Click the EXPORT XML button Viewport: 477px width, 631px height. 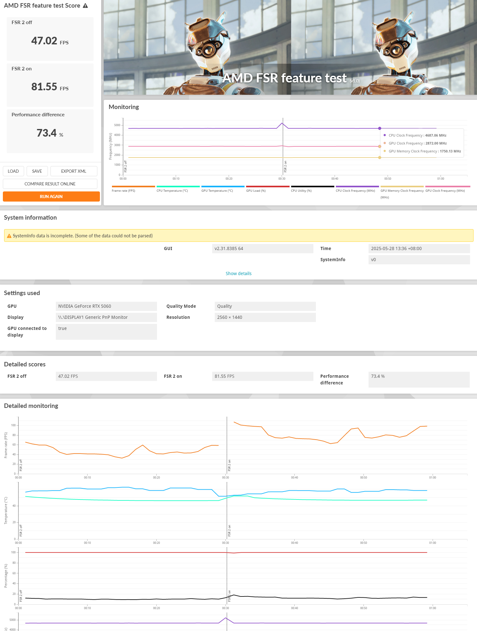tap(74, 171)
